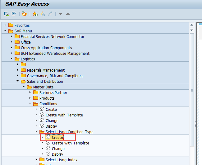Open Create with Template under Conditions
The width and height of the screenshot is (202, 165).
pos(64,115)
